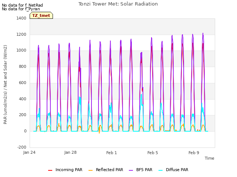
Task: Click the Jan 24 x-axis label
Action: click(29, 152)
